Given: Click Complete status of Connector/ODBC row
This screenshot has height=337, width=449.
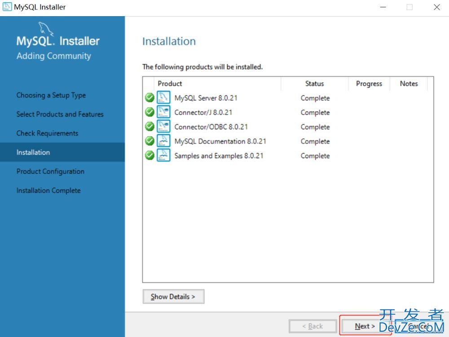Looking at the screenshot, I should click(x=315, y=127).
